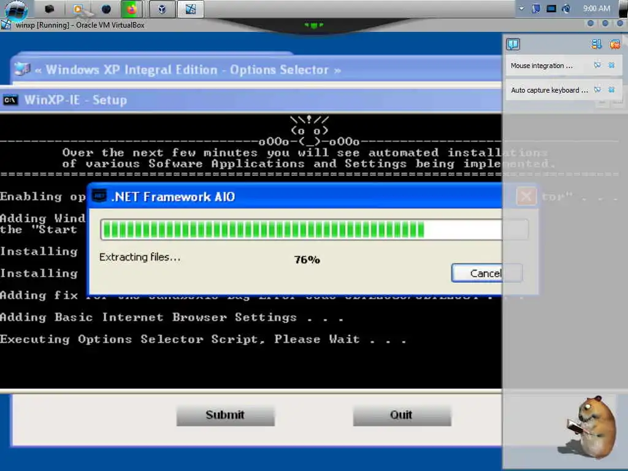The height and width of the screenshot is (471, 628).
Task: Switch to Firefox in the taskbar
Action: click(132, 9)
